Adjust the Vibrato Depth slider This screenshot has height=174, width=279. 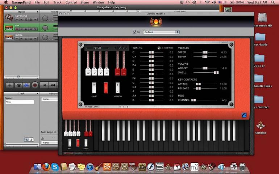(205, 57)
